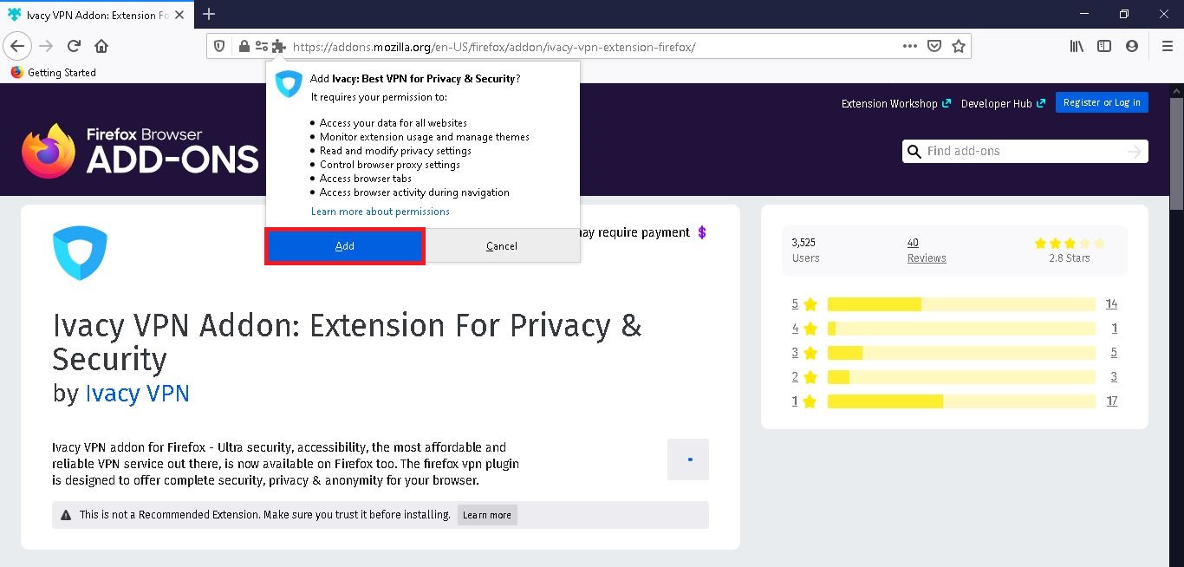Click the address bar URL
1184x567 pixels.
click(494, 47)
